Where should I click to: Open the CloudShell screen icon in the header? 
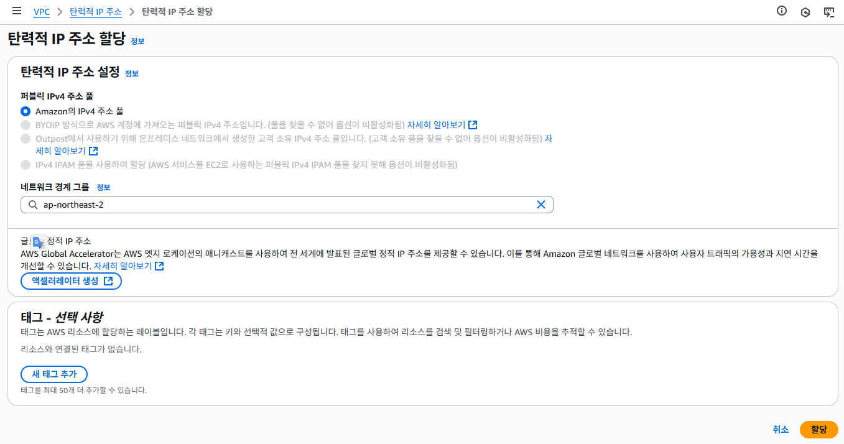pos(828,12)
